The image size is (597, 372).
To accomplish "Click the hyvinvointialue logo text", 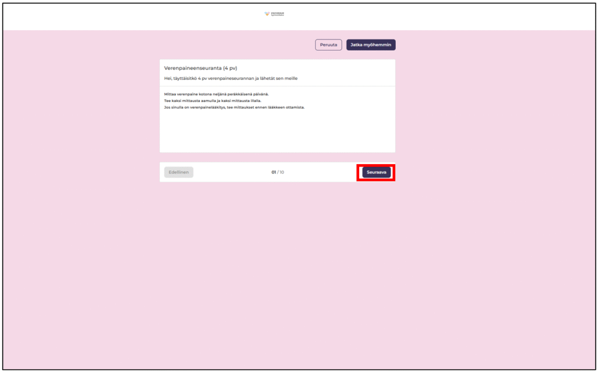I will pos(278,14).
